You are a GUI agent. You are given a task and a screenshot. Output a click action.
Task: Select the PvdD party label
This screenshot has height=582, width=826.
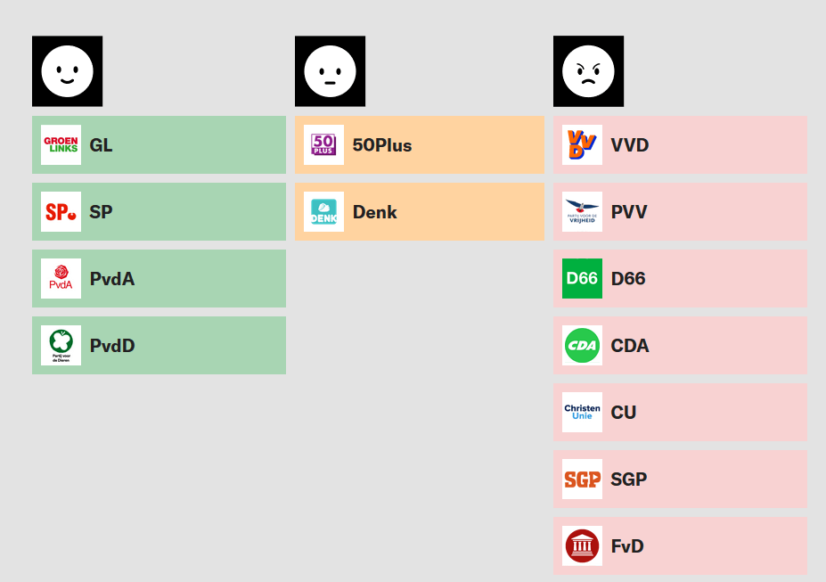tap(112, 346)
